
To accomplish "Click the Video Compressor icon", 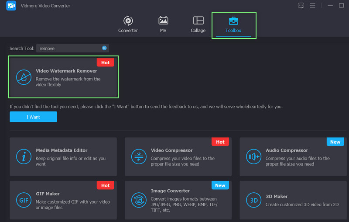I will point(139,156).
